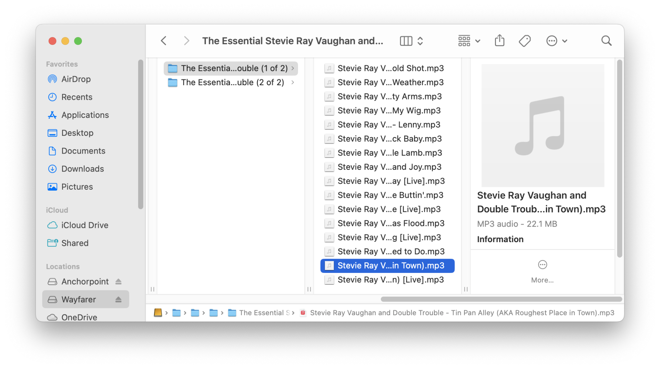This screenshot has width=660, height=369.
Task: Select 'Stevie Ray V...Weather.mp3'
Action: tap(387, 82)
